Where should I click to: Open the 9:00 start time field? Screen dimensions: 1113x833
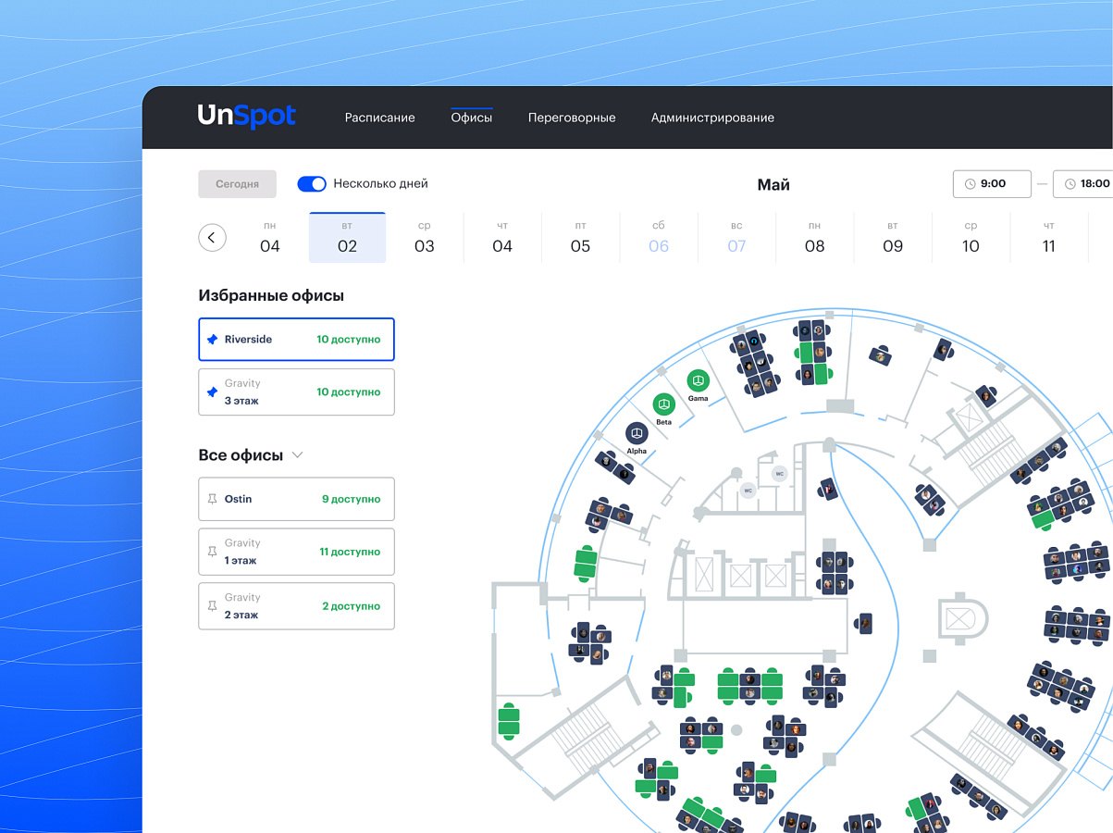point(992,183)
